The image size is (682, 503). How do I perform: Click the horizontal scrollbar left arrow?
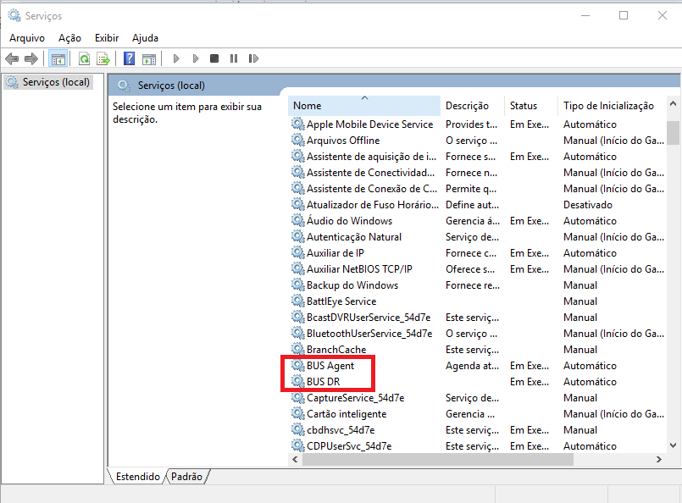click(295, 459)
